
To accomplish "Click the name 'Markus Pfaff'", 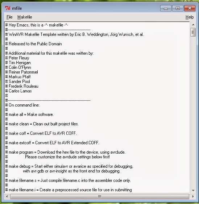I will pyautogui.click(x=20, y=77).
